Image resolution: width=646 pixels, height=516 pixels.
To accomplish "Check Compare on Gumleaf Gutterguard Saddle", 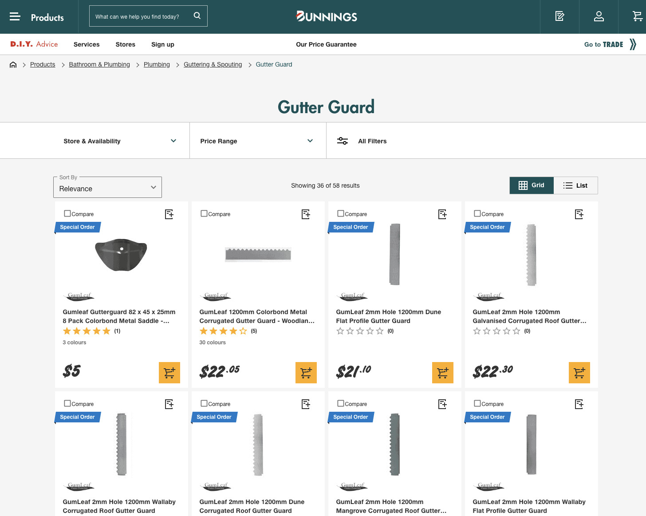I will 67,213.
